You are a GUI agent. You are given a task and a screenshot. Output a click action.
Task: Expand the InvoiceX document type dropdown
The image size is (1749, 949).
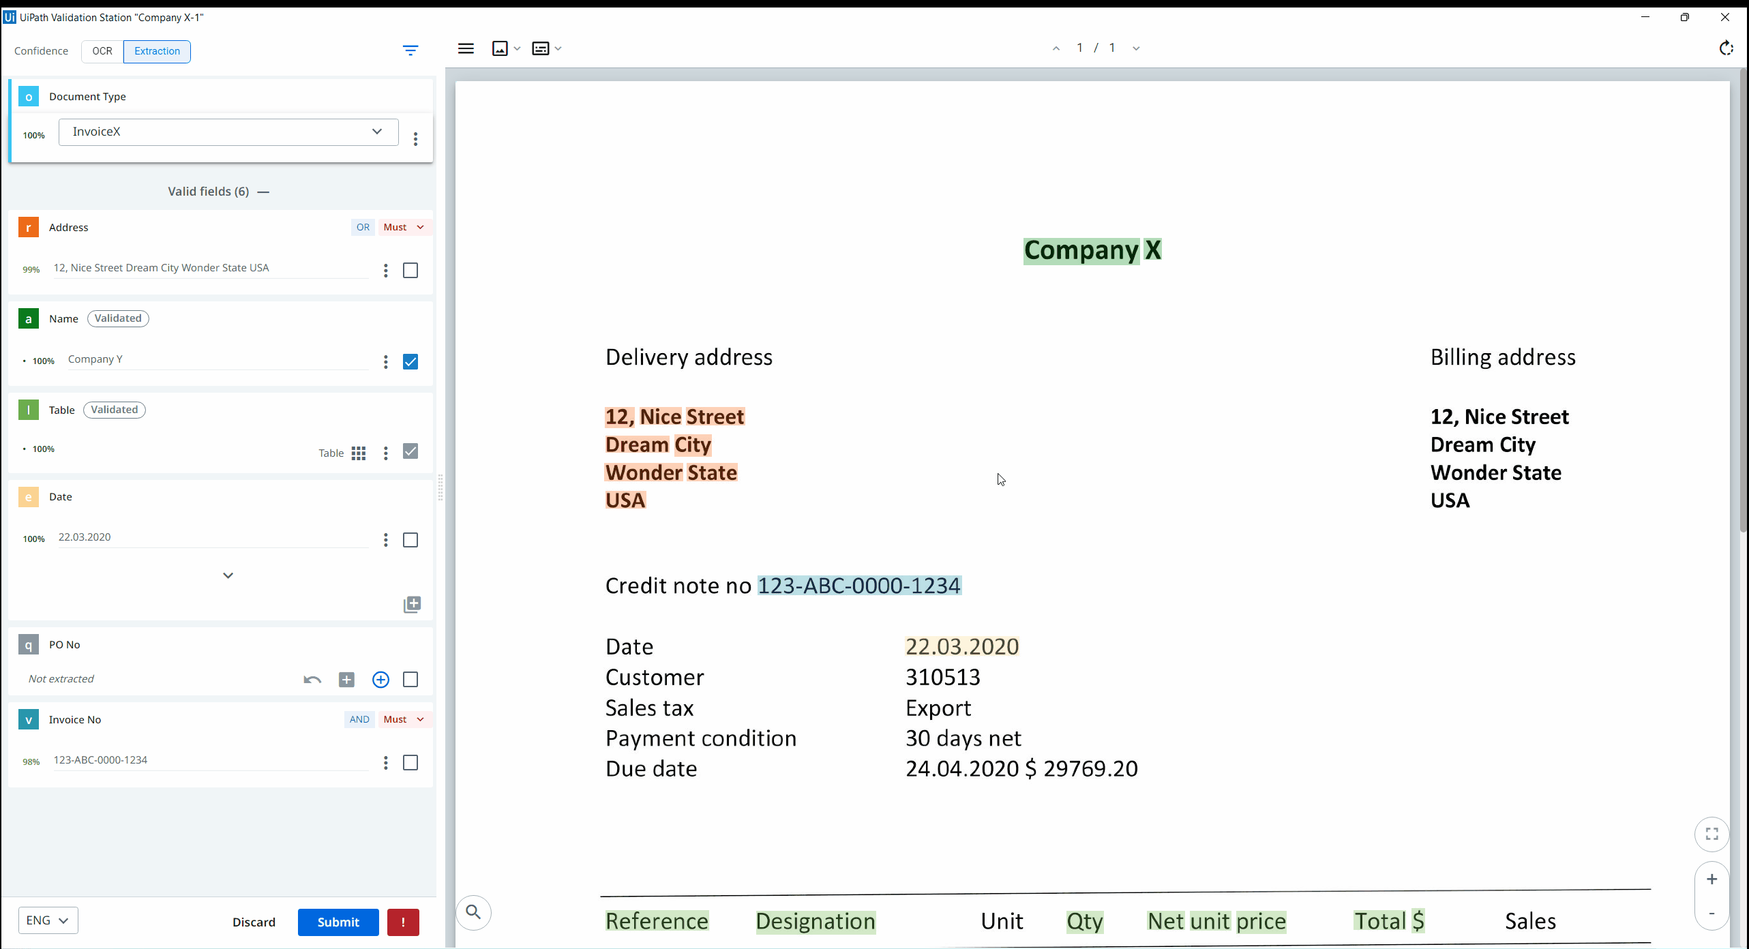(376, 131)
